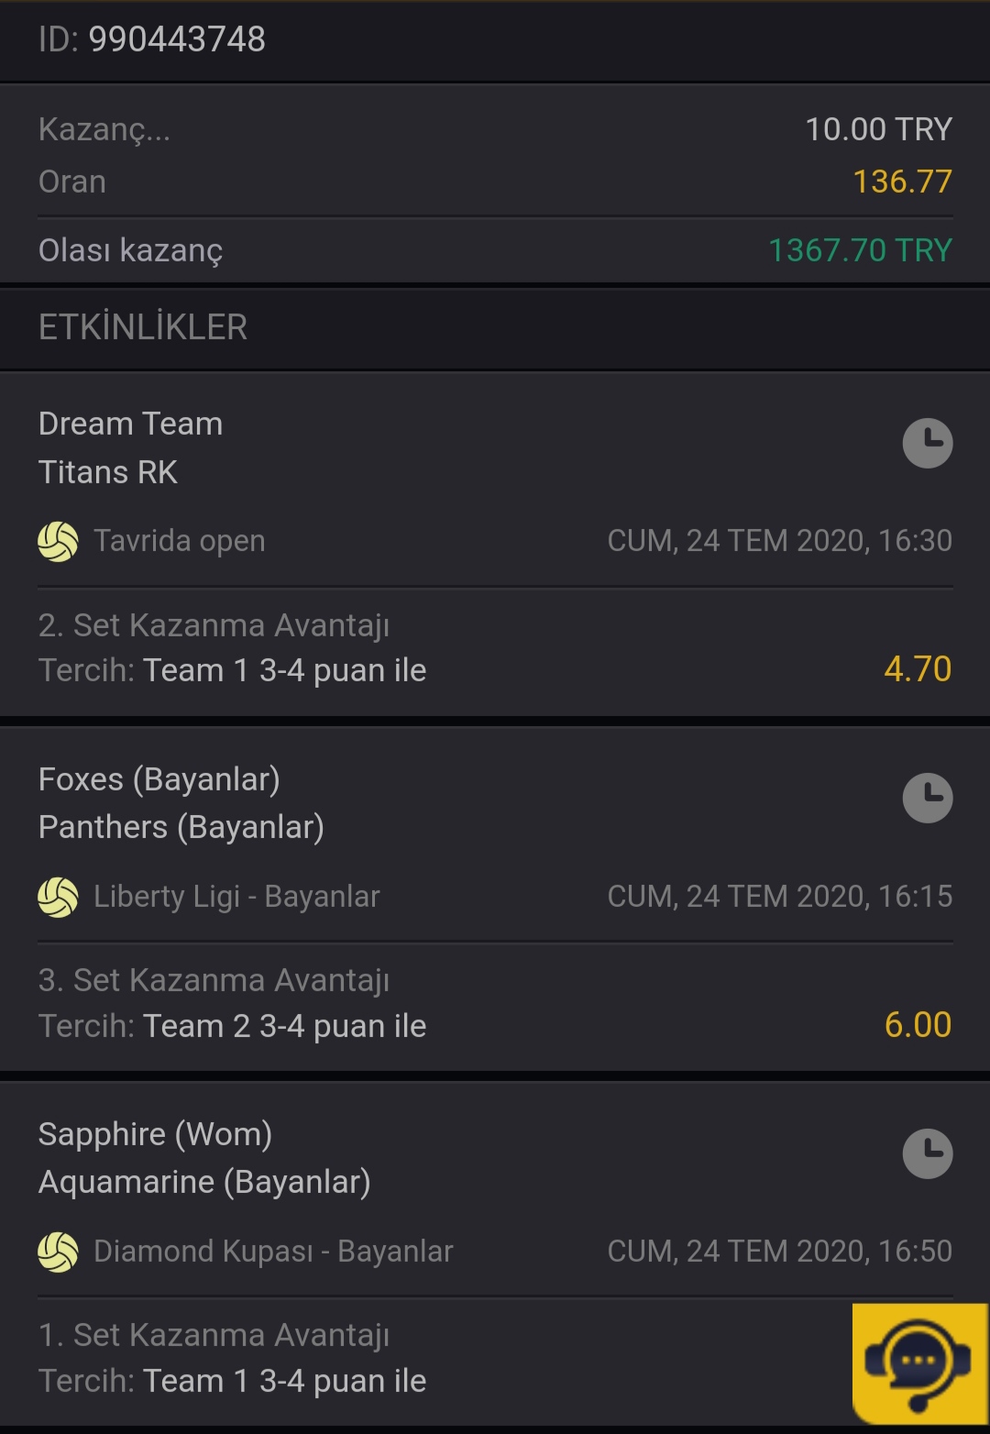Screen dimensions: 990x1434
Task: Open the live chat support icon
Action: 919,1363
